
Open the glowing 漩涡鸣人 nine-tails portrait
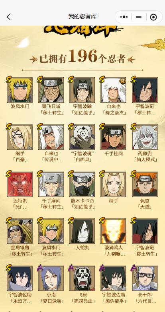114,231
